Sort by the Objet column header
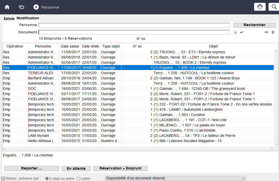Screen dimensions: 279x181 pyautogui.click(x=213, y=46)
